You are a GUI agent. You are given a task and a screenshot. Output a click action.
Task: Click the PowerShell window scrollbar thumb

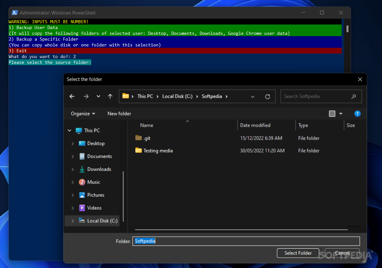(x=347, y=29)
